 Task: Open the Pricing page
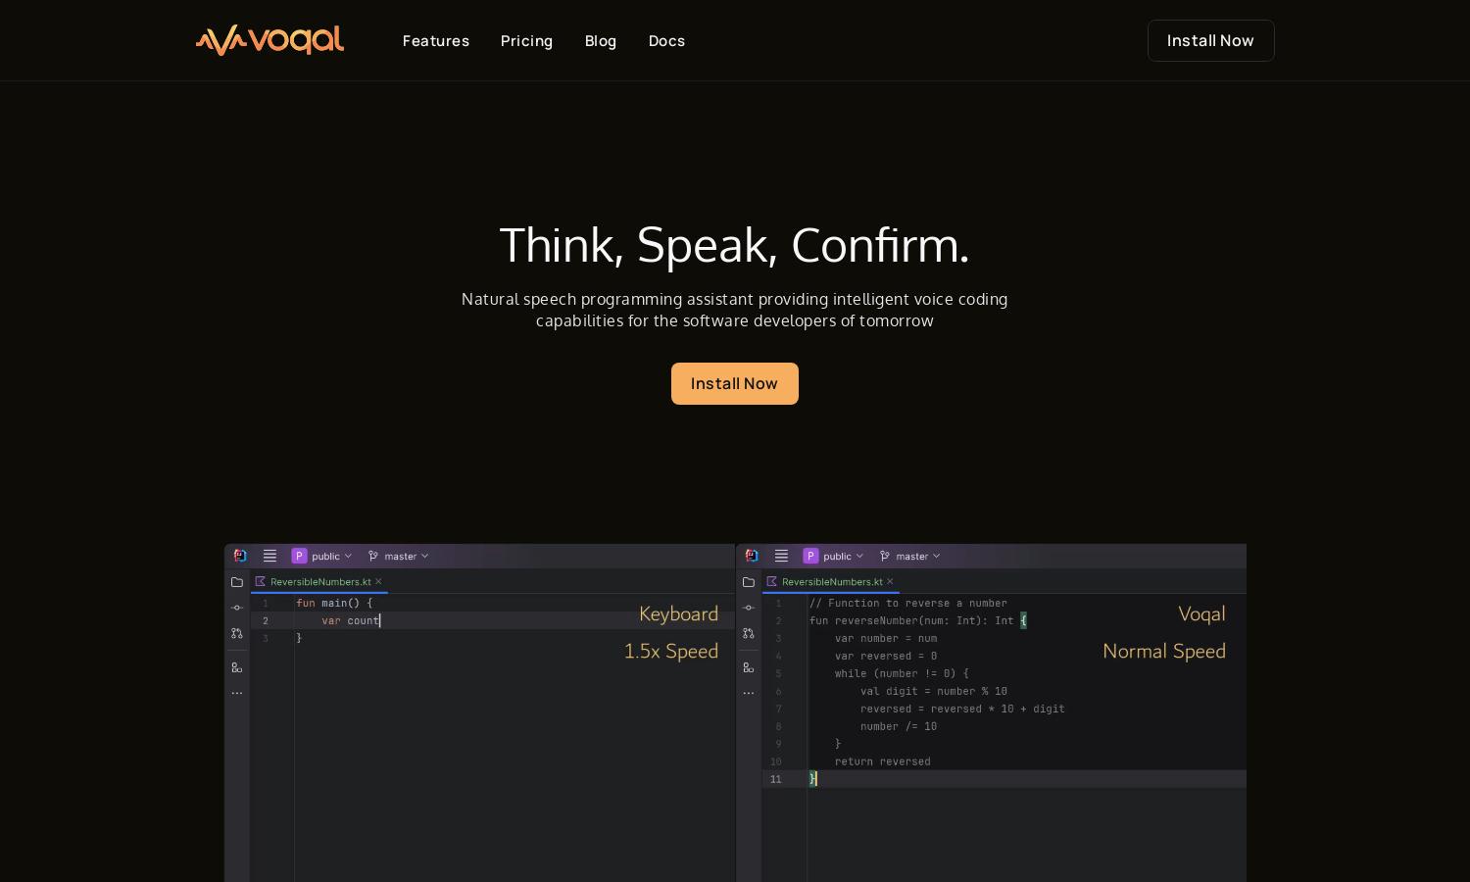point(527,41)
